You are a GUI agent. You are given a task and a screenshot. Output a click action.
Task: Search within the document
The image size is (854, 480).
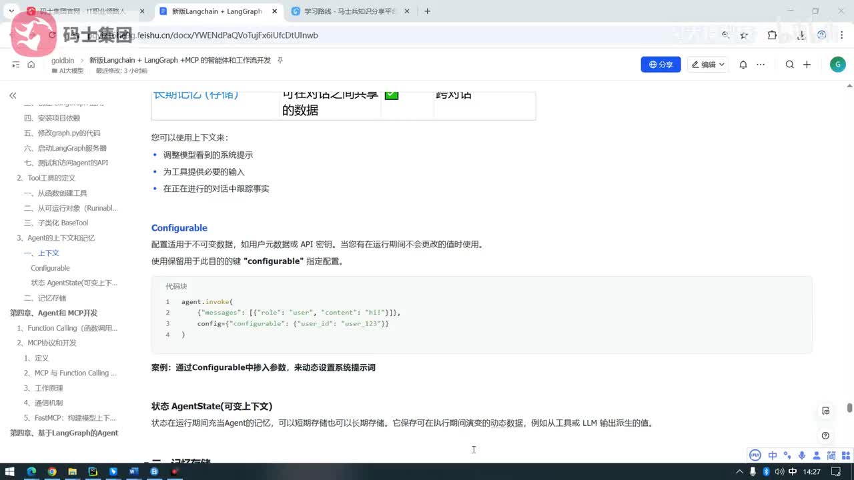click(x=790, y=65)
